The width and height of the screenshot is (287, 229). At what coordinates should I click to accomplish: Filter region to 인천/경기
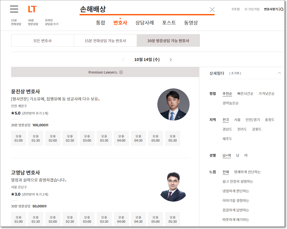253,120
